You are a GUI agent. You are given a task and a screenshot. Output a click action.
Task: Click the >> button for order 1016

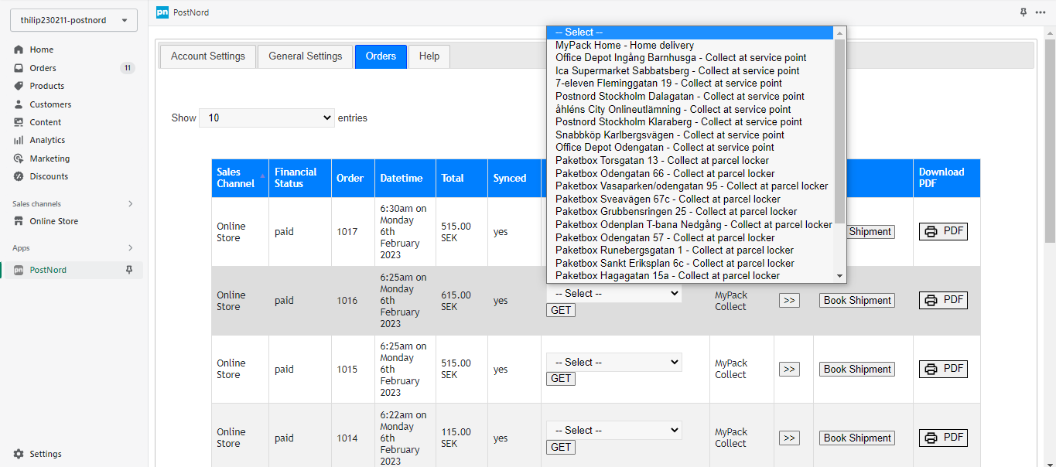point(789,301)
